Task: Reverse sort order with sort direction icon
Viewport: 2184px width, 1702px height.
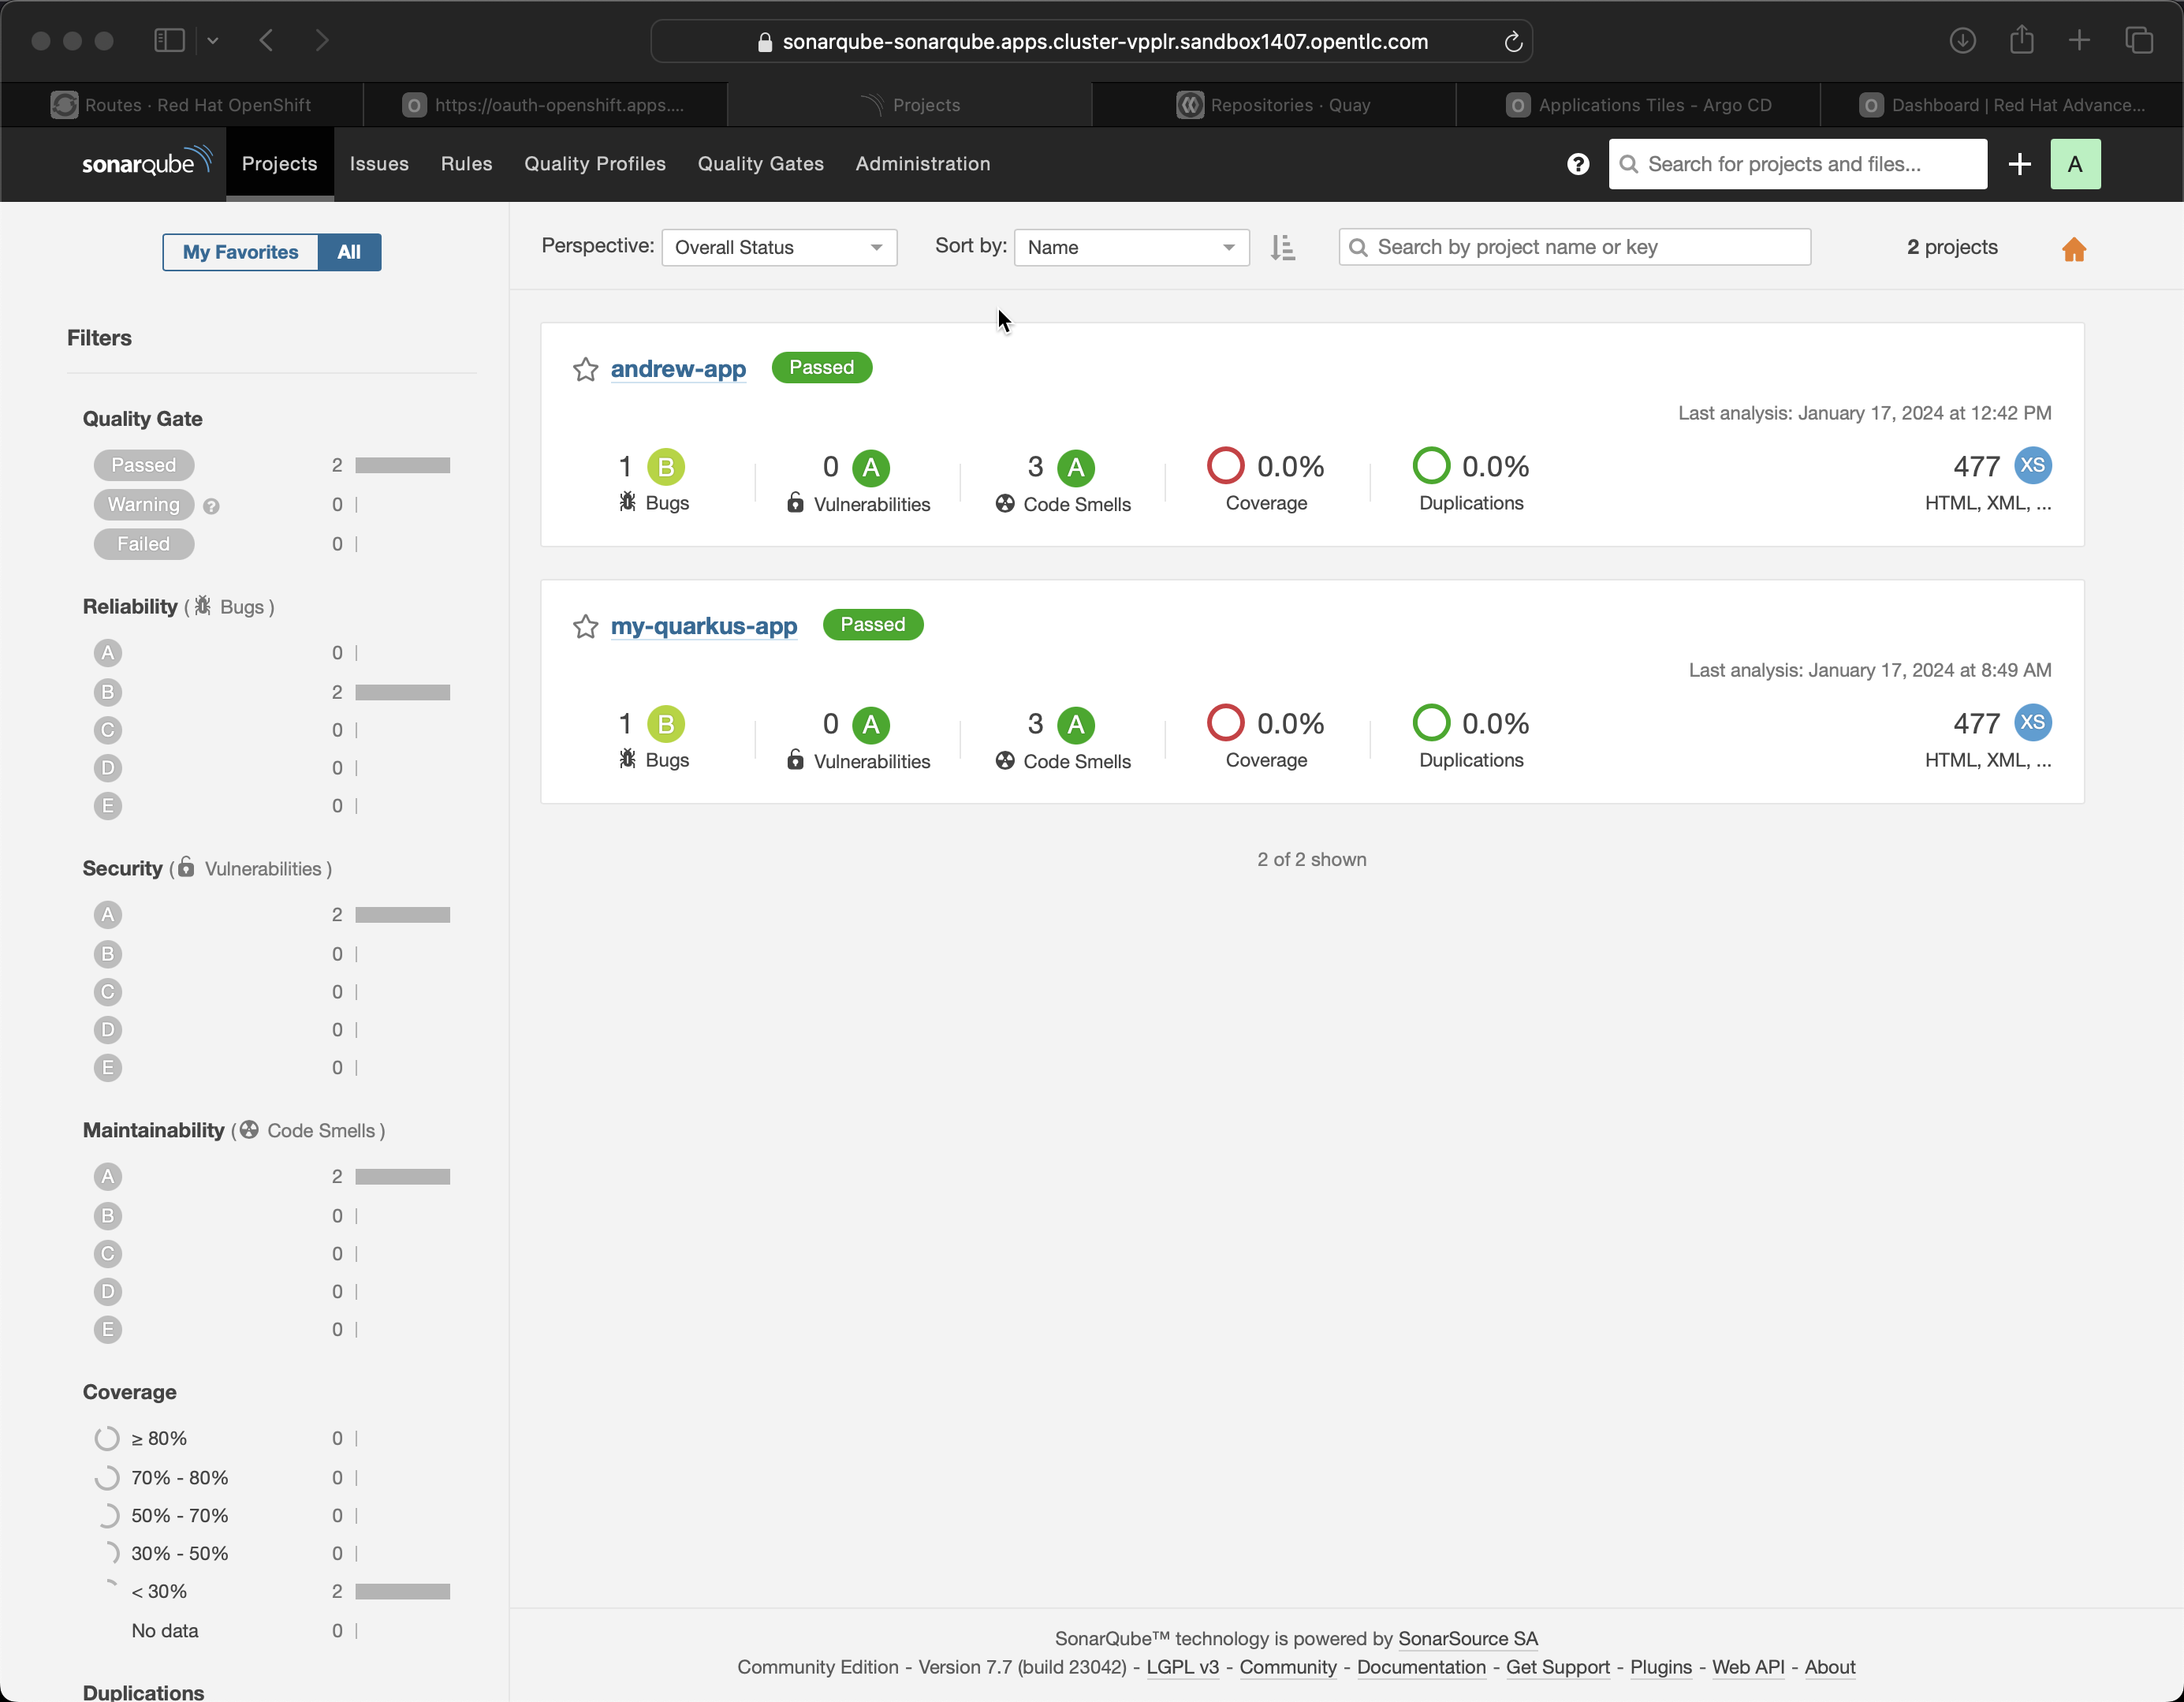Action: pyautogui.click(x=1282, y=247)
